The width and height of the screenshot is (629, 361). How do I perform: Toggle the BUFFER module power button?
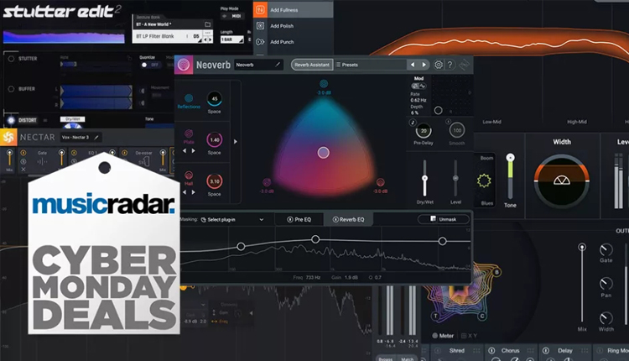10,88
